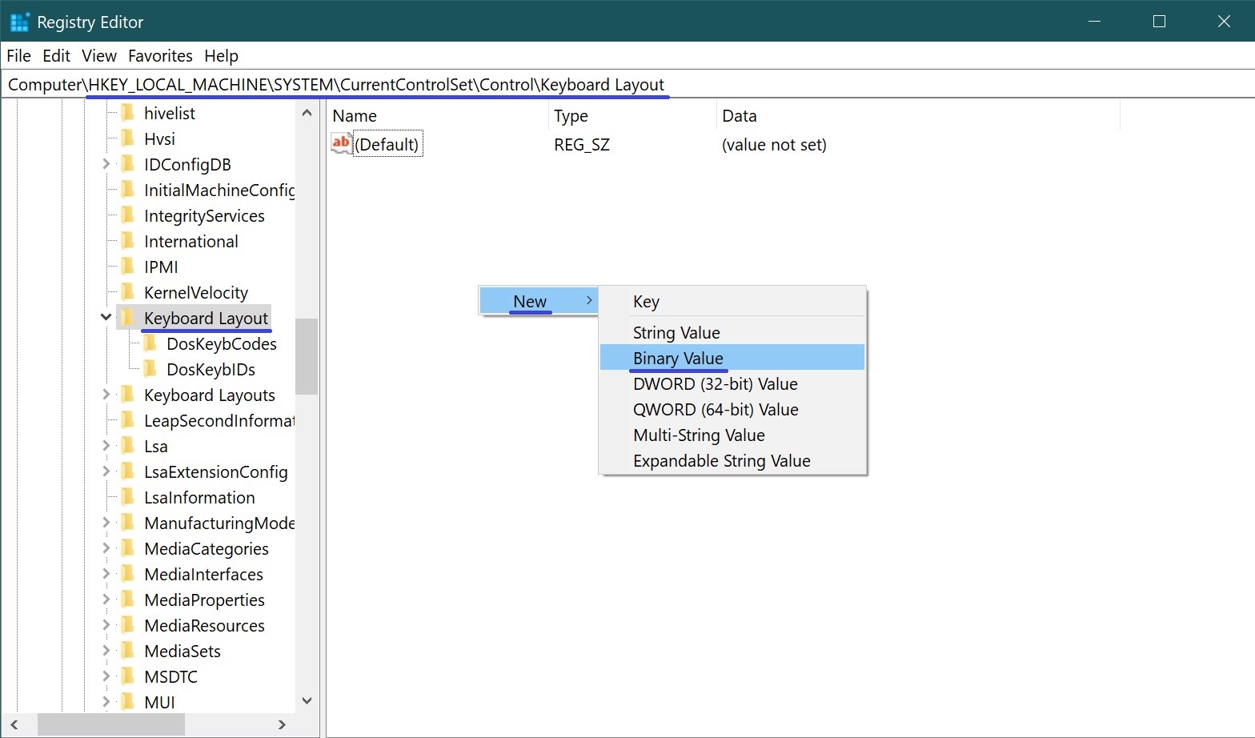Open the File menu
The height and width of the screenshot is (738, 1255).
click(x=18, y=55)
